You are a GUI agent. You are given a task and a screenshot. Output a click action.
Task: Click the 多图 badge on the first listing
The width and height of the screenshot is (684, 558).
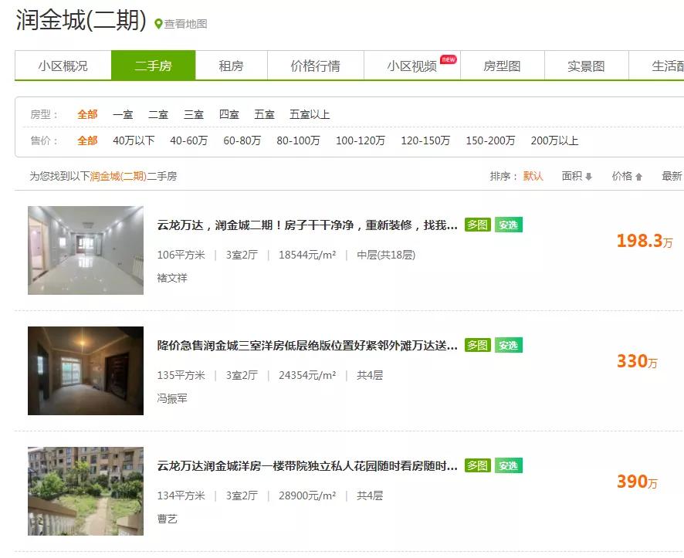pos(478,225)
